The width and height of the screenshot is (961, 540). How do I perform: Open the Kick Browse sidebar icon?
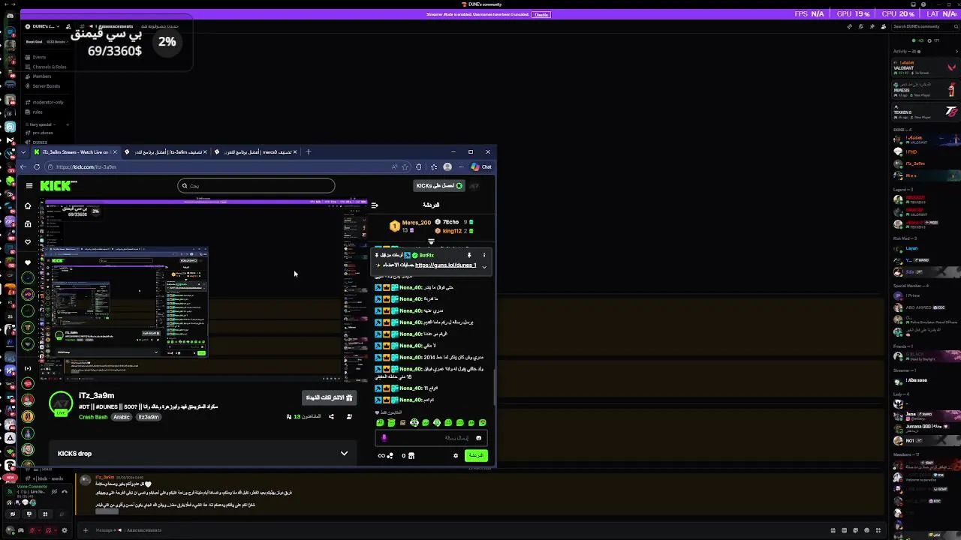coord(28,223)
